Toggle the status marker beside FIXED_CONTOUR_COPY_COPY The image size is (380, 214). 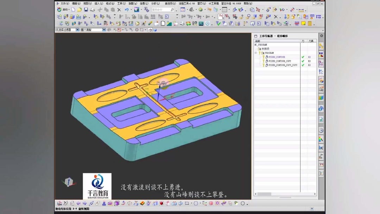(x=303, y=65)
